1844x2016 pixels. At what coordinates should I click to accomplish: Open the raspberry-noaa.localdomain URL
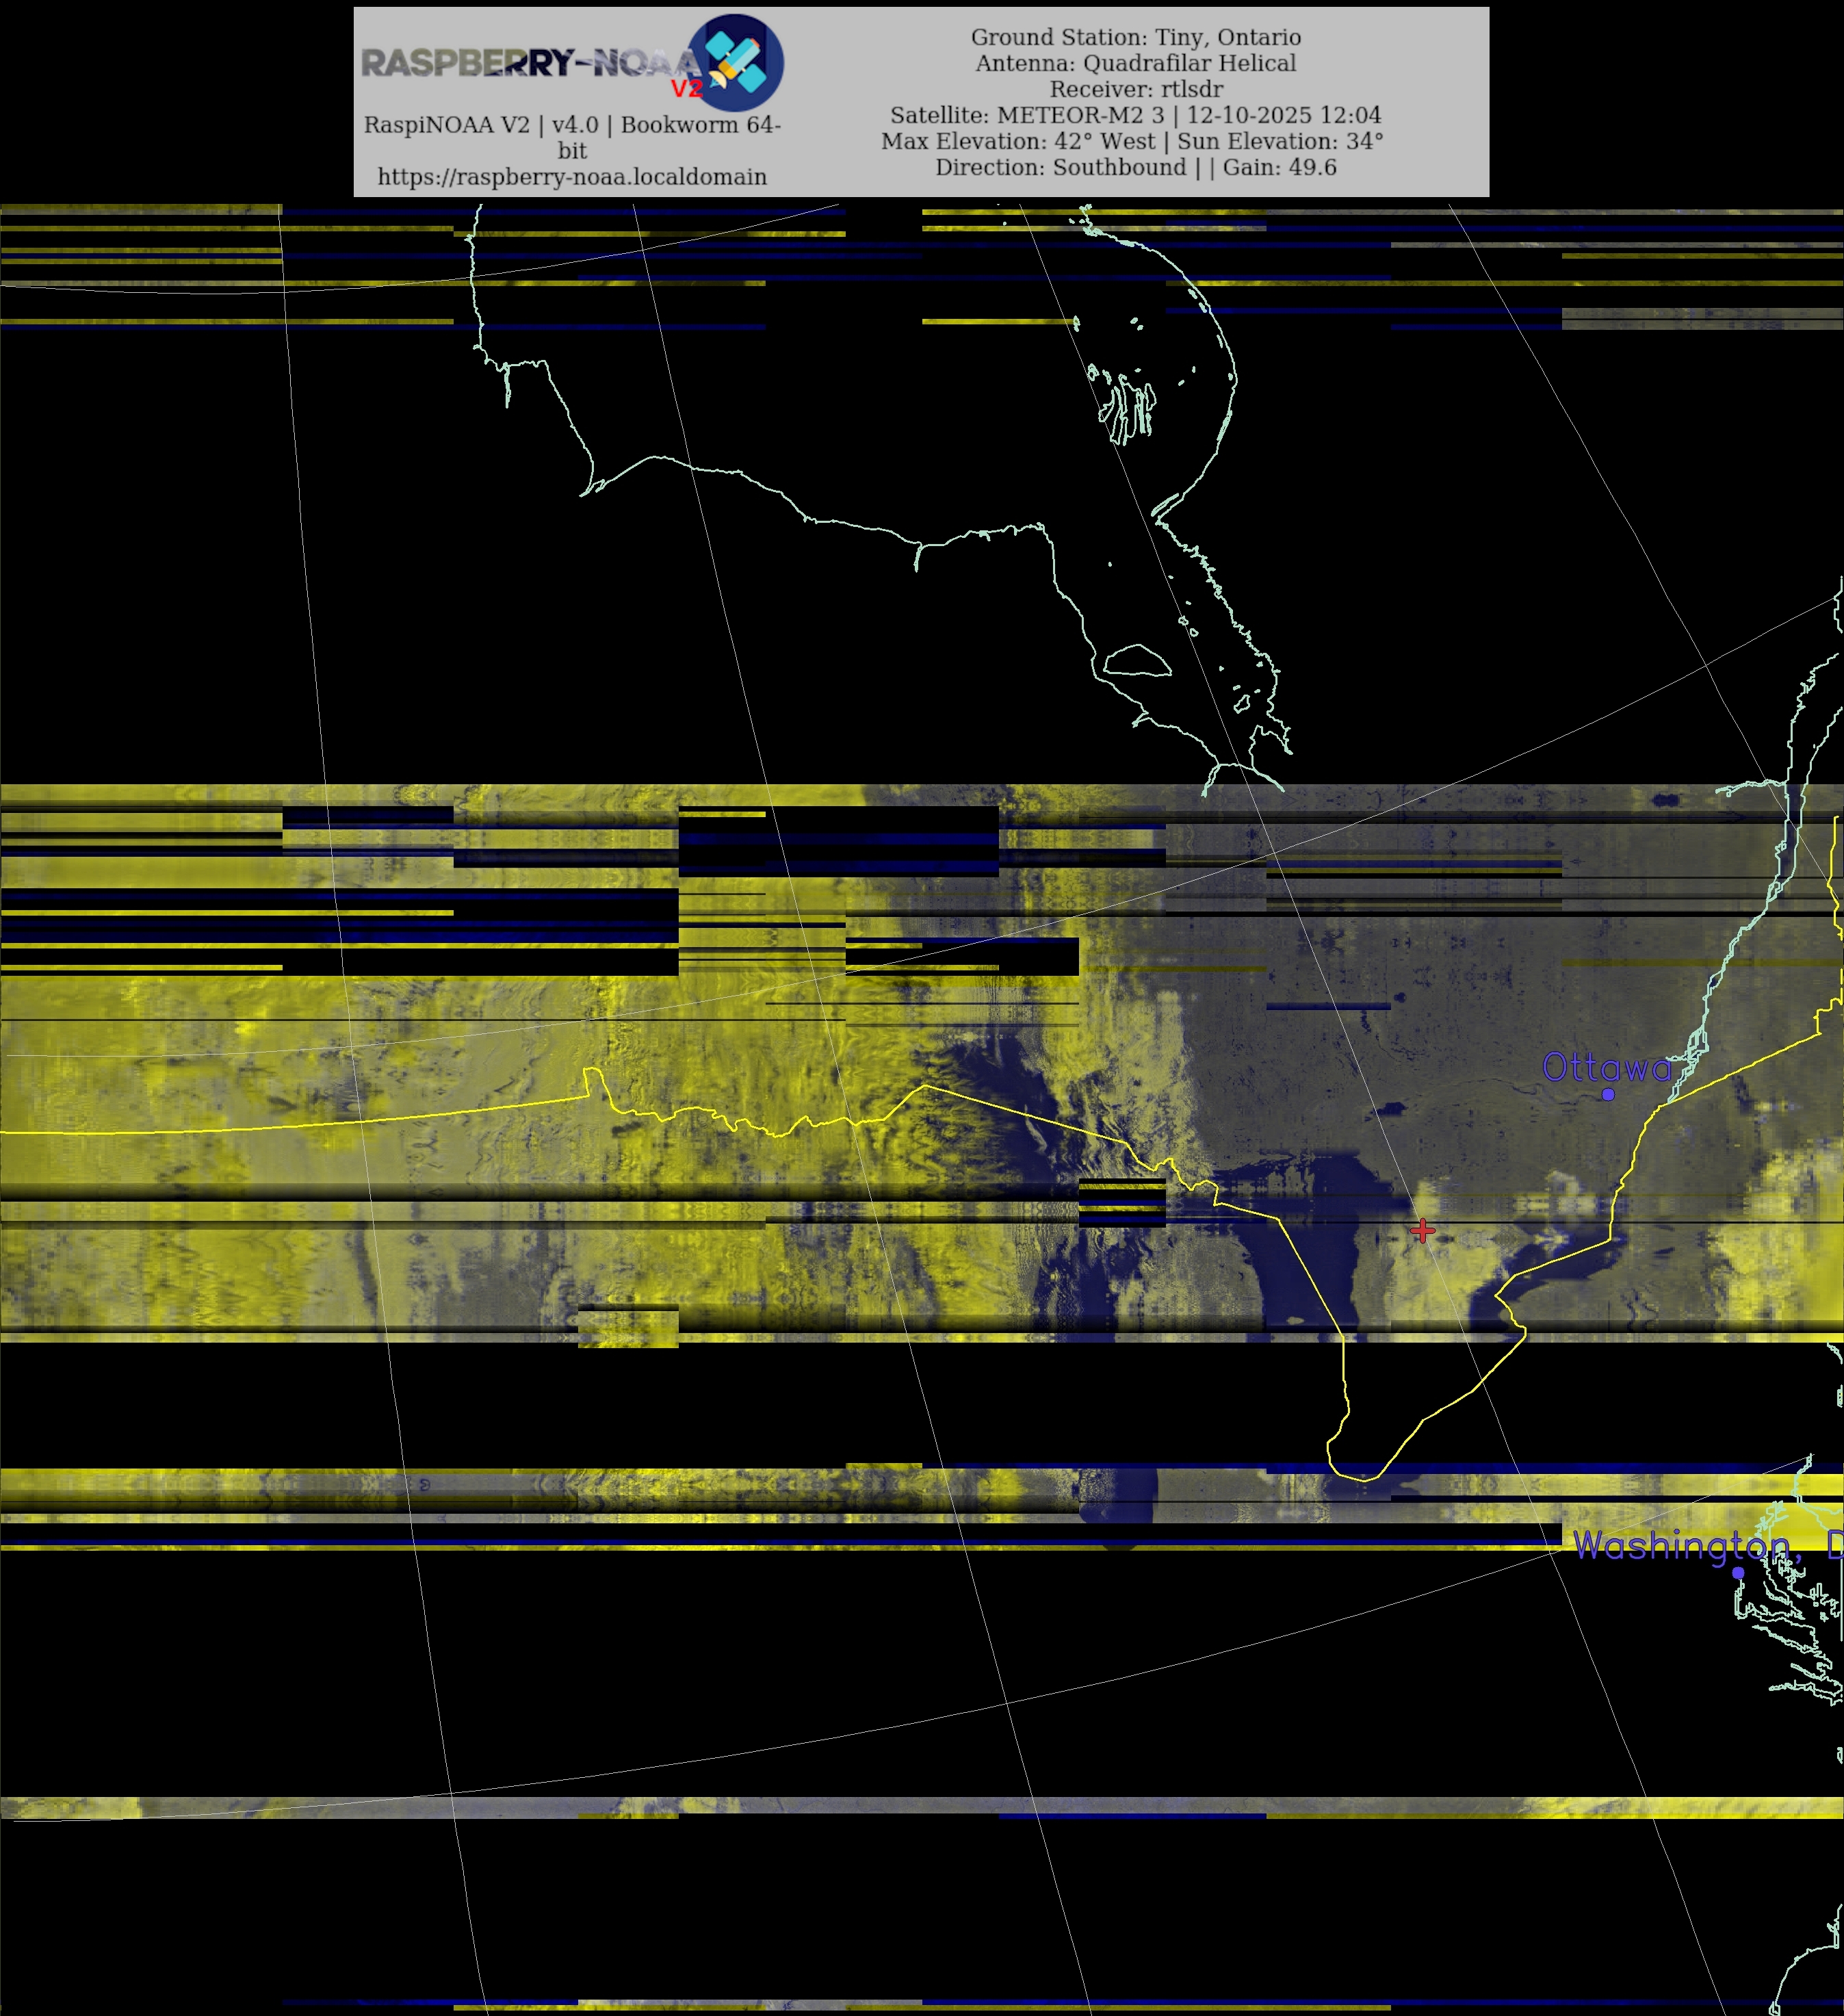[x=572, y=177]
